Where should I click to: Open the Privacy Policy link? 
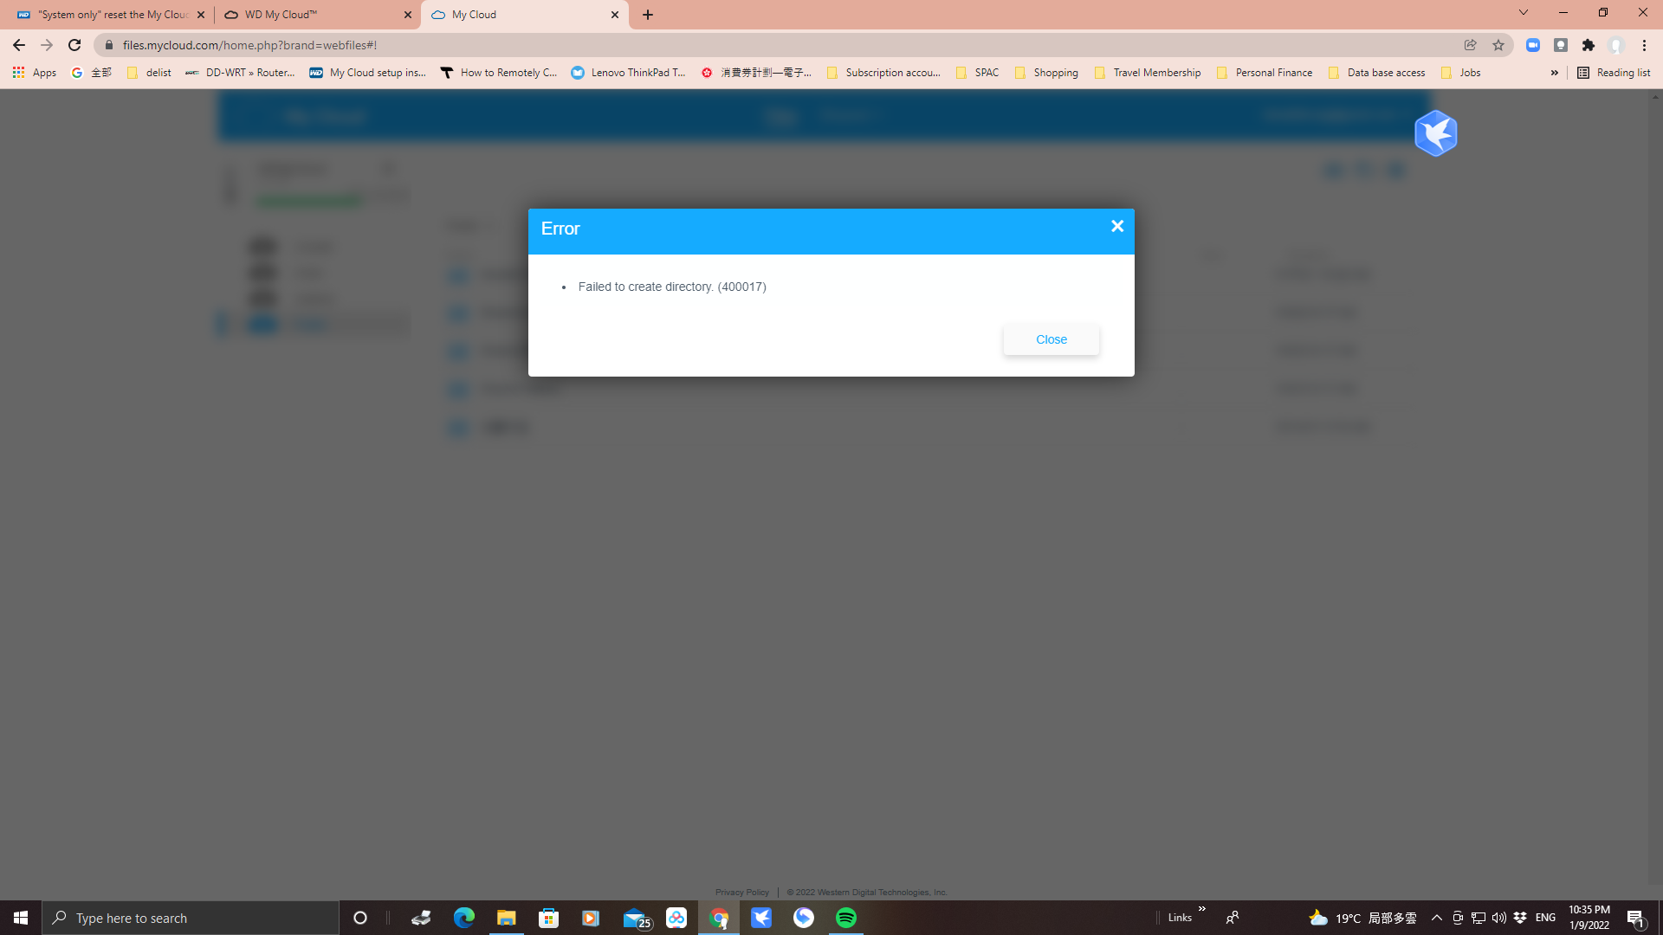click(x=741, y=892)
